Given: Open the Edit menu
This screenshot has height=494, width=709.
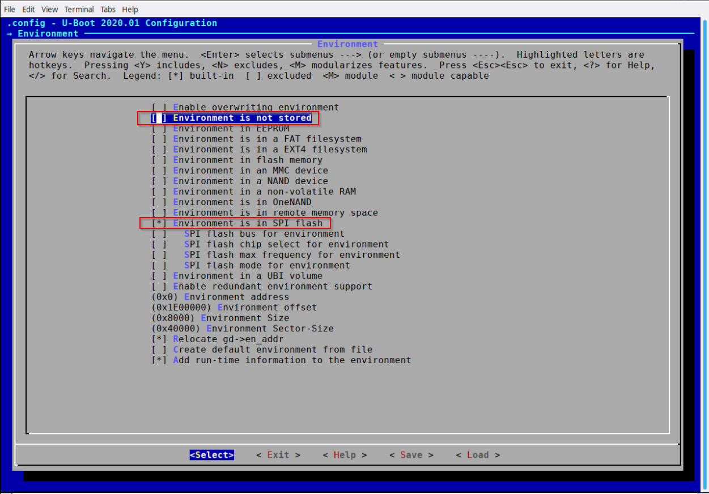Looking at the screenshot, I should pos(28,10).
